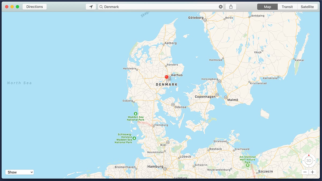
Task: Select the Borås city label
Action: point(229,18)
